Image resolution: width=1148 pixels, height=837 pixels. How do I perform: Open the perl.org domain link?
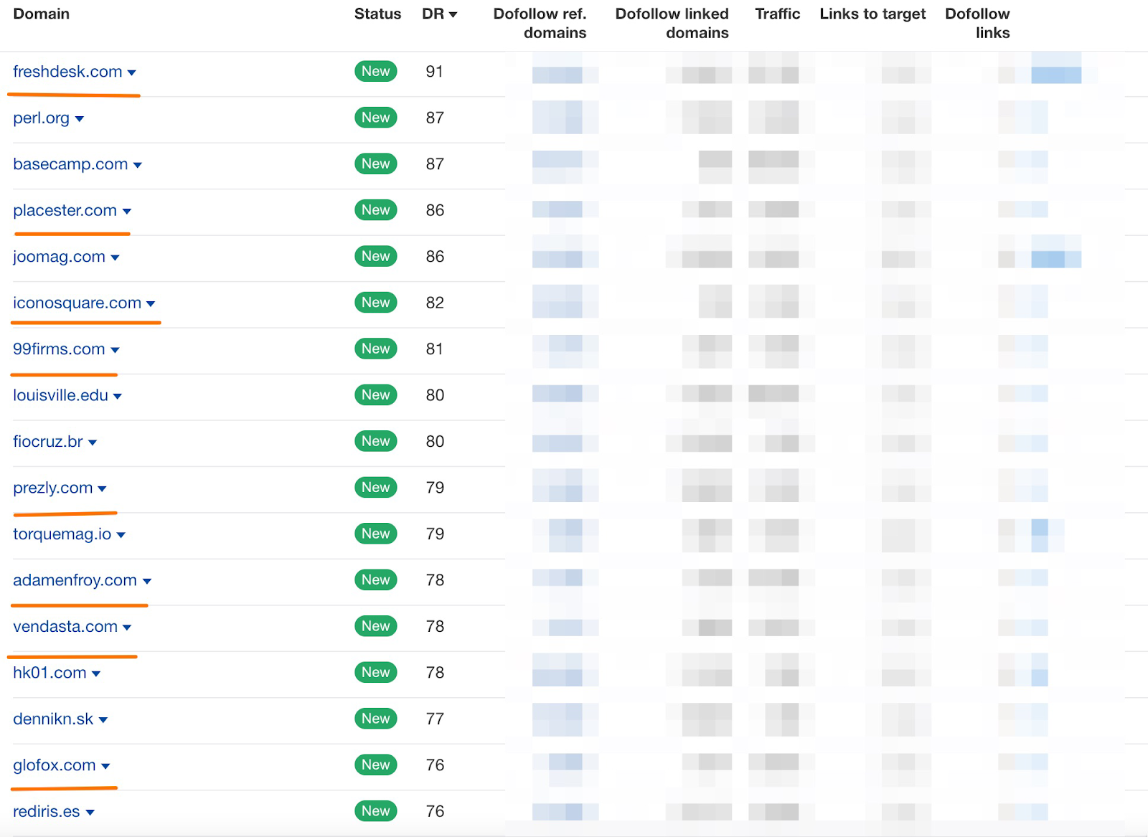click(41, 118)
